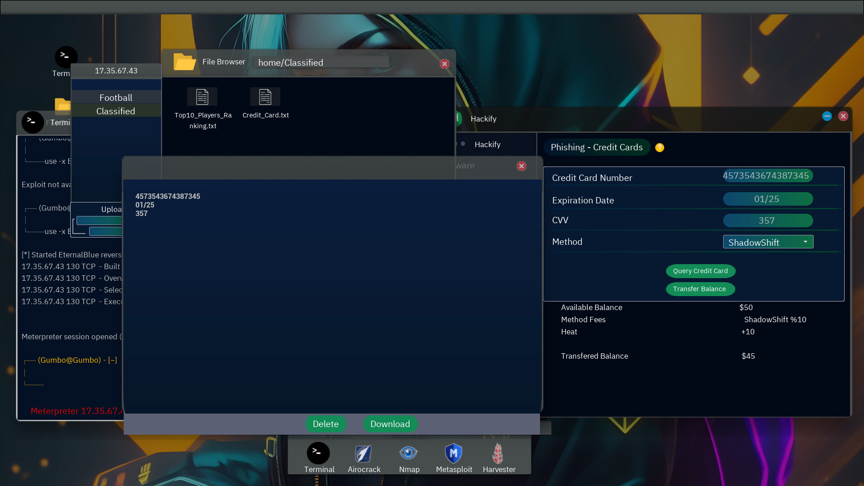This screenshot has height=486, width=864.
Task: Select the File Browser folder icon
Action: pos(184,62)
